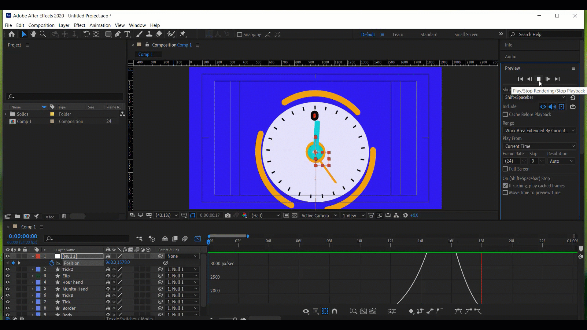Click the Hand tool icon
Screen dimensions: 587x330
pos(33,34)
